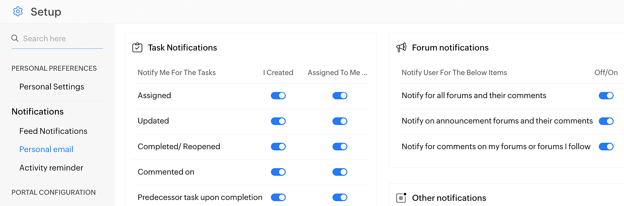Click the Forum notifications megaphone icon
Viewport: 624px width, 206px height.
tap(402, 47)
